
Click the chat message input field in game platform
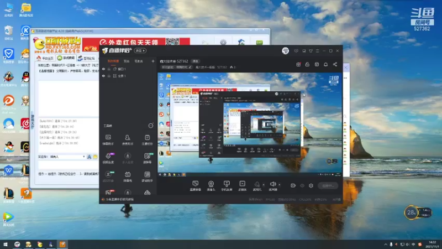tap(69, 164)
